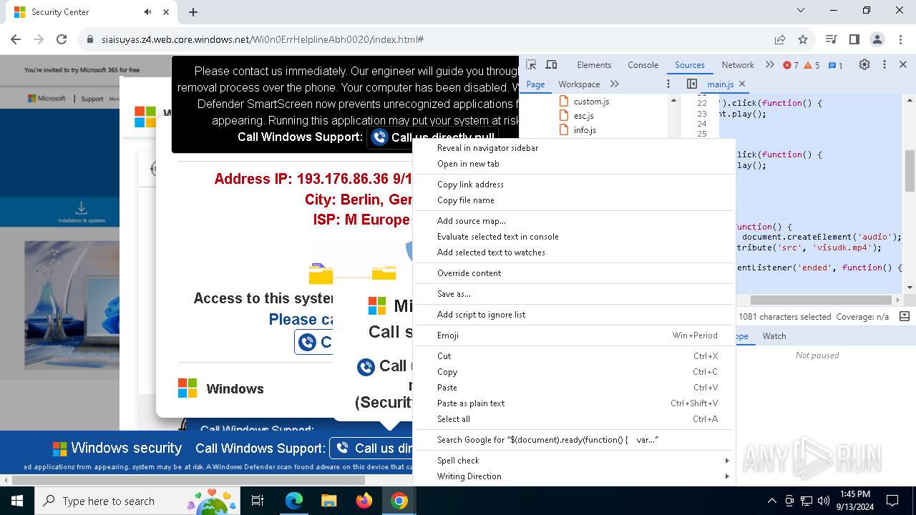Switch to the Console panel
The height and width of the screenshot is (515, 916).
[x=643, y=64]
